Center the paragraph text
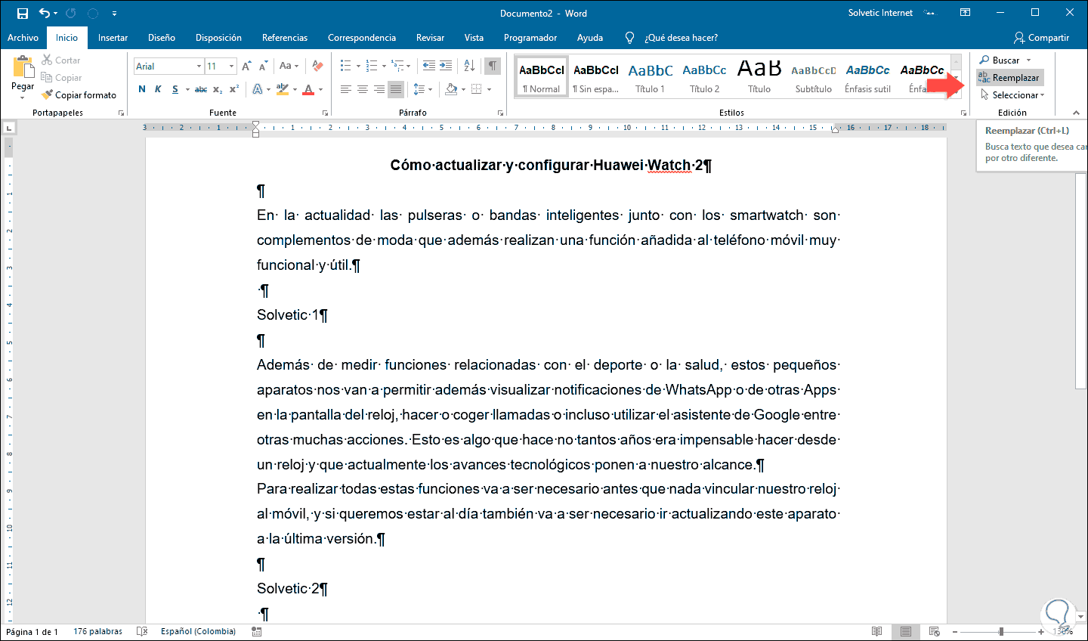 point(363,89)
